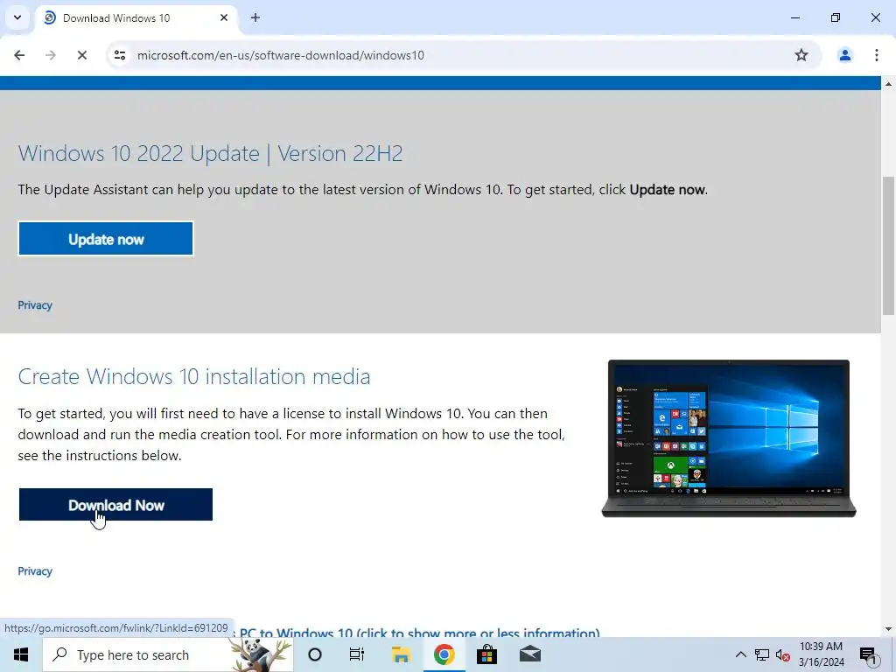Open the notification center icon
The image size is (896, 672).
tap(868, 654)
